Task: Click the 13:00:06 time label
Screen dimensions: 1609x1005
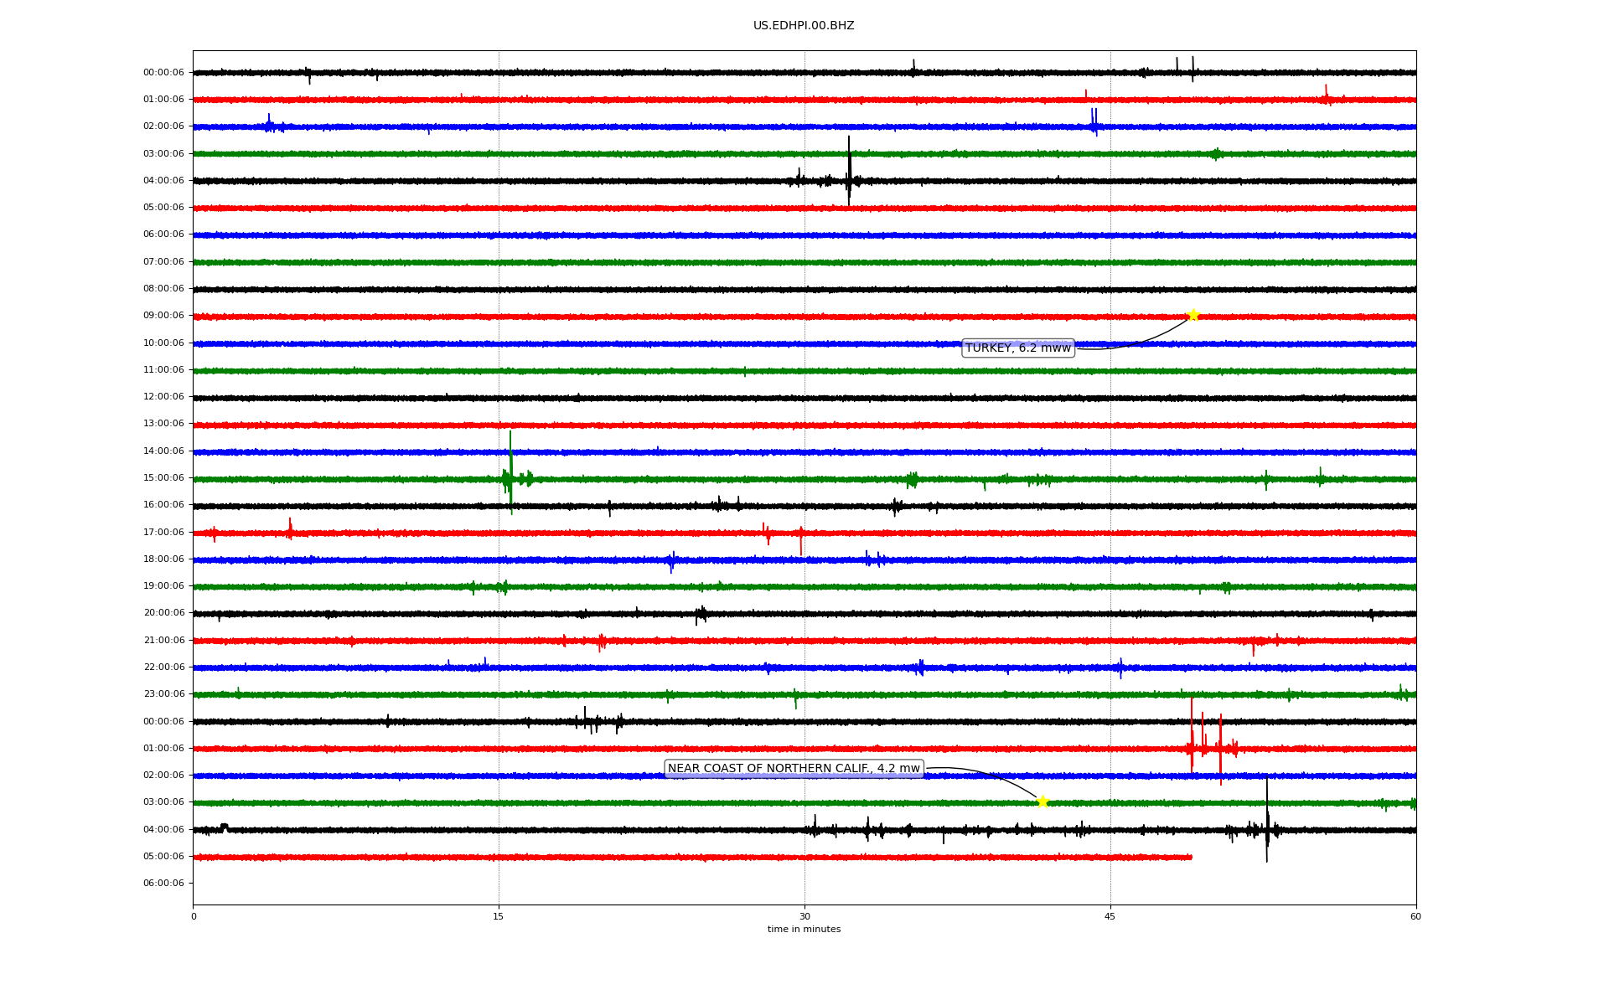Action: pos(163,424)
